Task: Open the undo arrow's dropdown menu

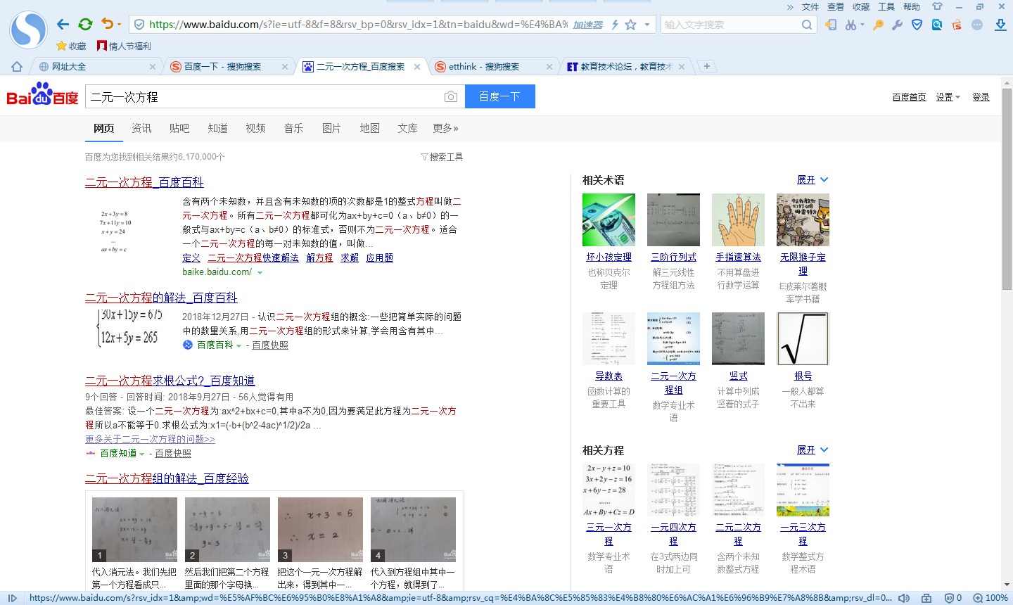Action: pos(119,25)
